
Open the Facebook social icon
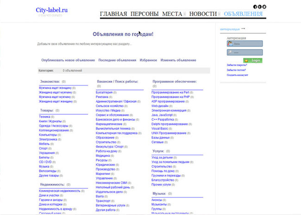point(255,7)
